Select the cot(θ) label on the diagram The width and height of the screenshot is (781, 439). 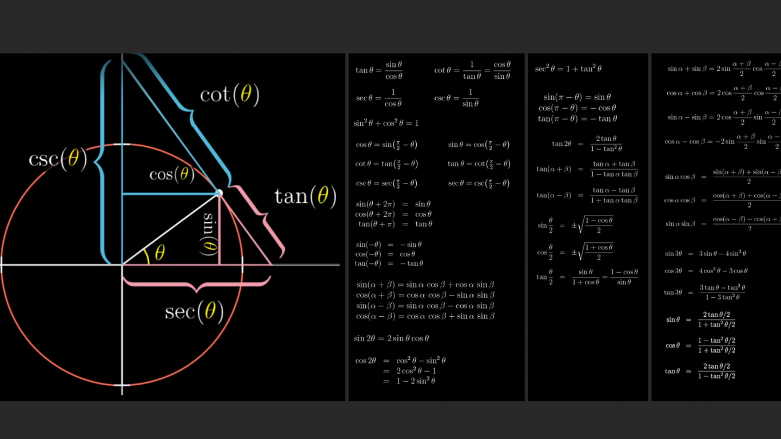(230, 95)
